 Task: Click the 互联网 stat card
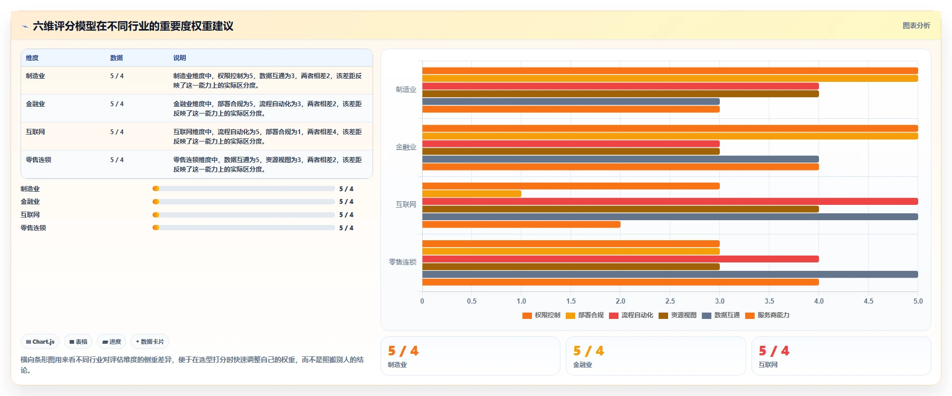point(841,356)
